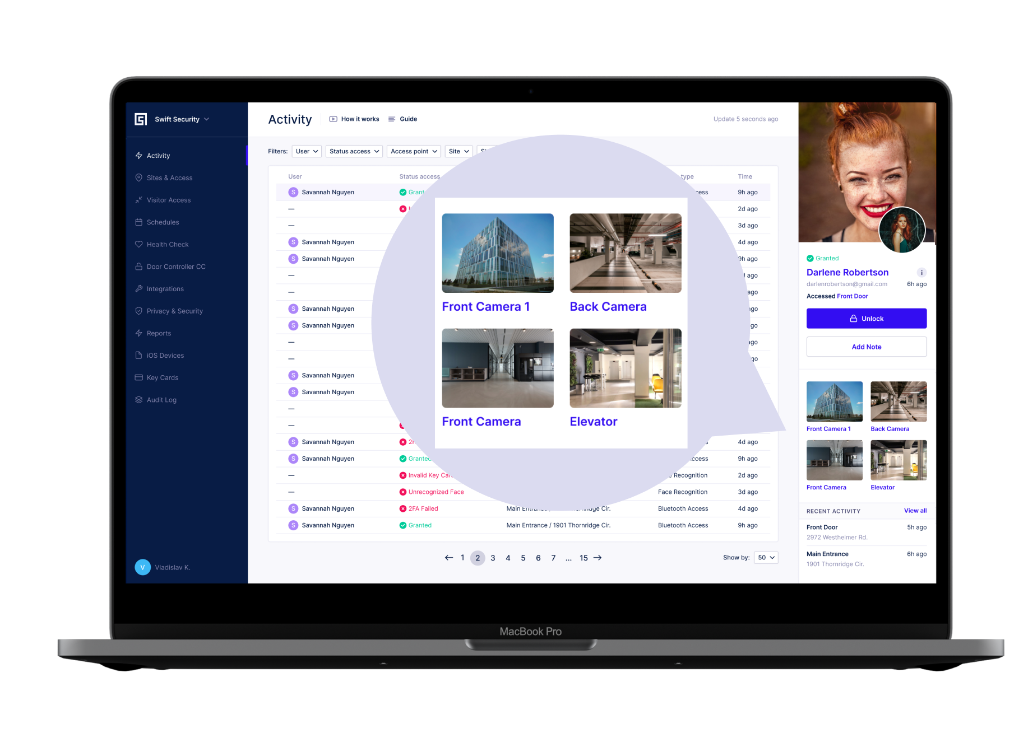The image size is (1028, 738).
Task: Open Door Controller CC
Action: pyautogui.click(x=176, y=266)
